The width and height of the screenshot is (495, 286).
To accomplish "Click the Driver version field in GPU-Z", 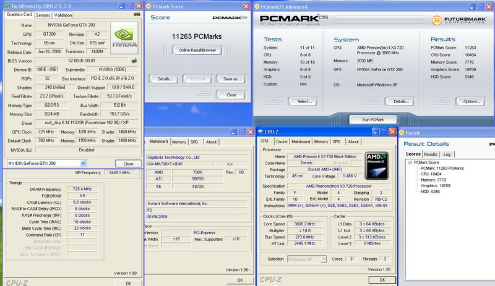I will [86, 123].
